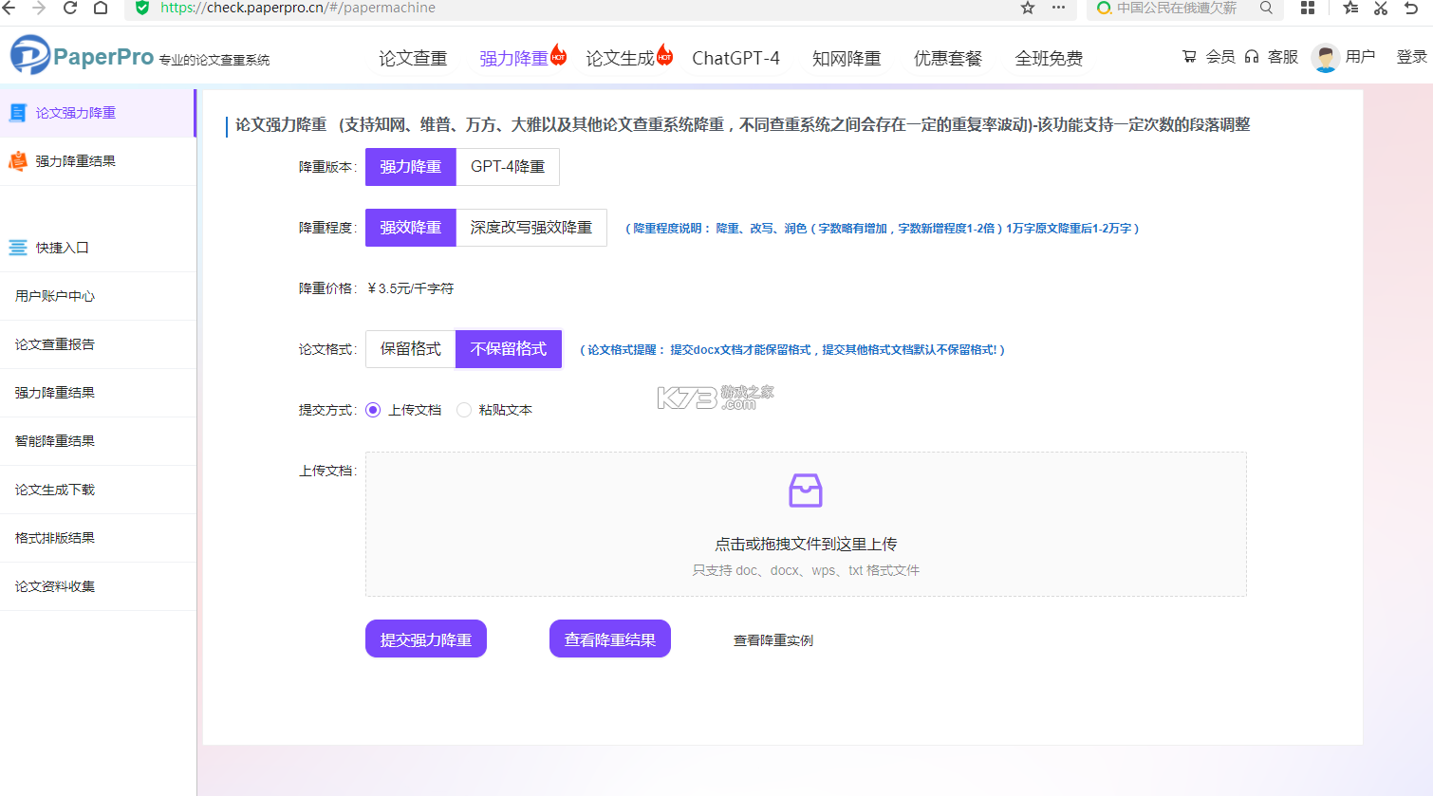The width and height of the screenshot is (1433, 796).
Task: Click the undo arrow icon in browser toolbar
Action: tap(1411, 8)
